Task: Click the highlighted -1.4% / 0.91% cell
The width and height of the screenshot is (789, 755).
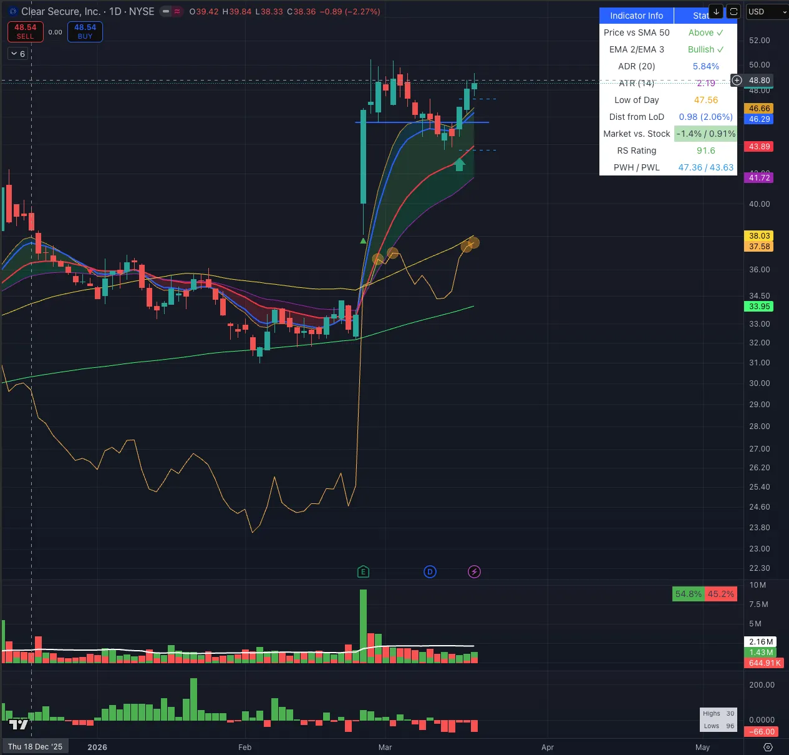Action: point(705,134)
